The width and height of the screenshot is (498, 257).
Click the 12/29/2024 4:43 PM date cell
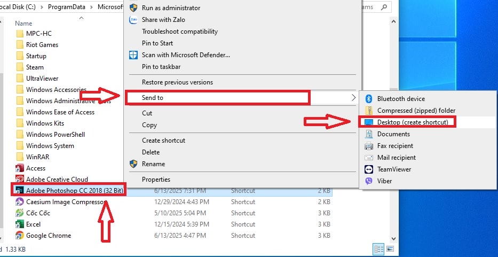[181, 202]
